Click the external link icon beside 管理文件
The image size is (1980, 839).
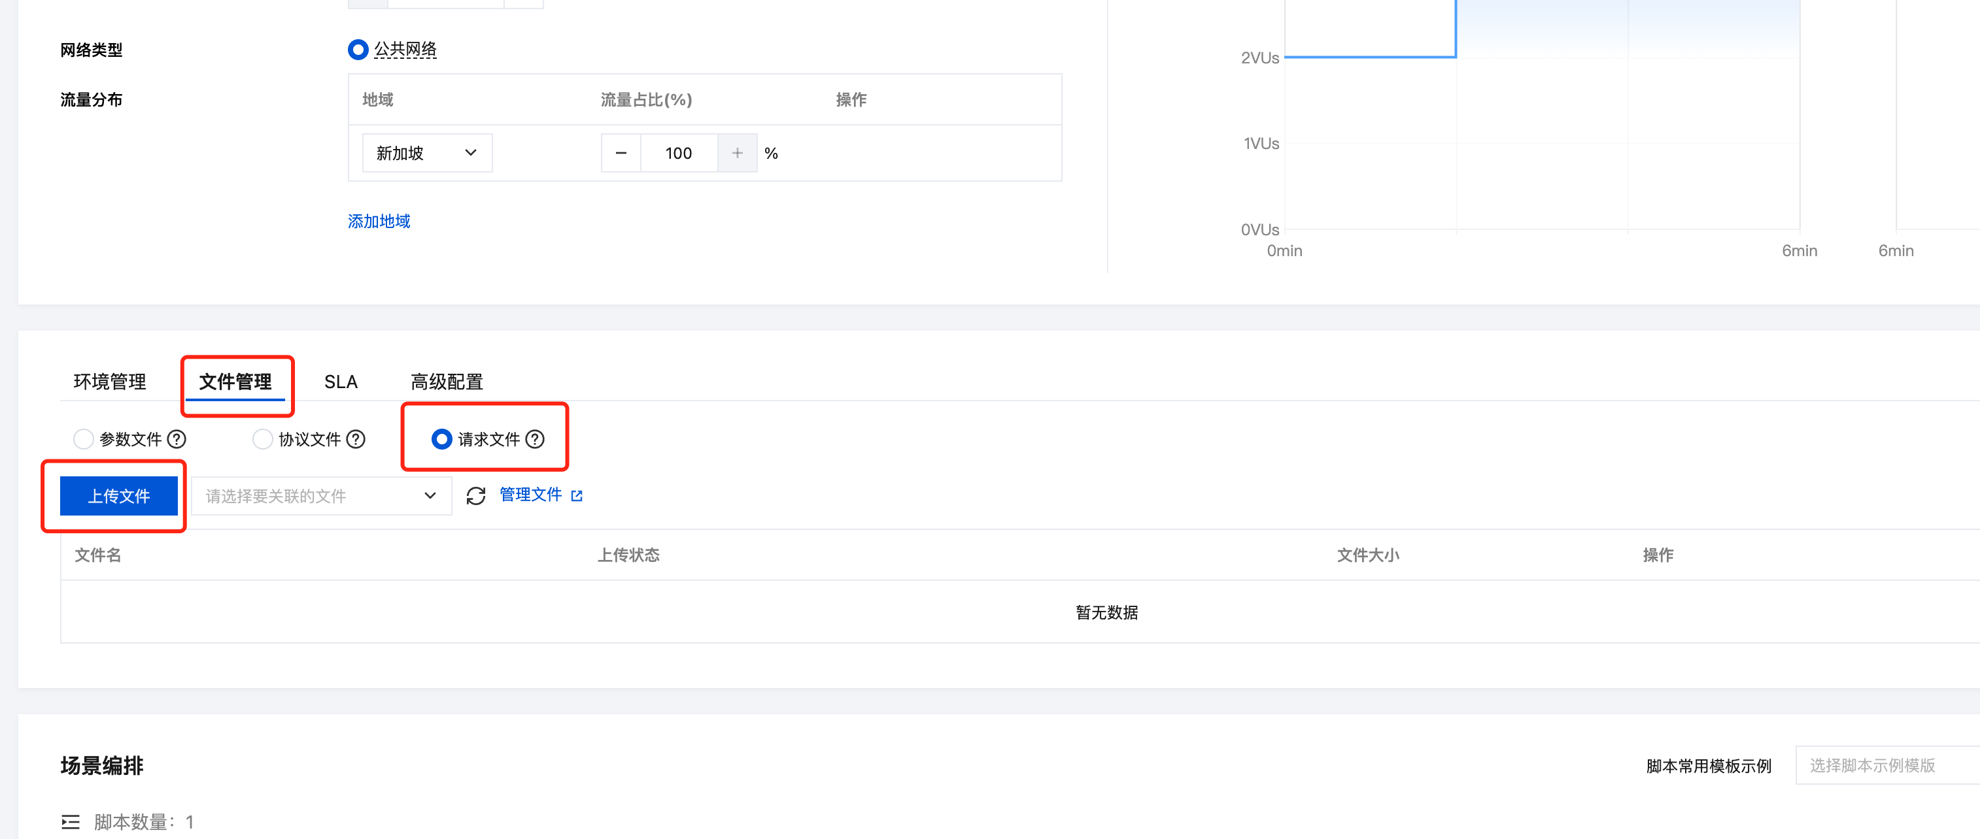pos(577,495)
